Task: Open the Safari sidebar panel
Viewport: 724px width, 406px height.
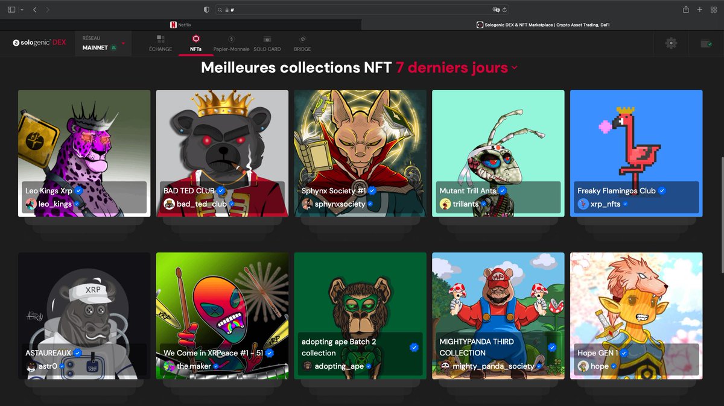Action: tap(11, 10)
